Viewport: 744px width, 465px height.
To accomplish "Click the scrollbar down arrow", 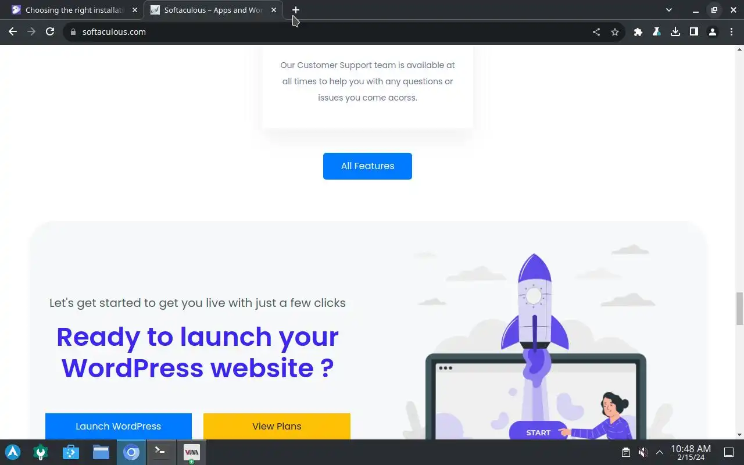I will pos(739,435).
